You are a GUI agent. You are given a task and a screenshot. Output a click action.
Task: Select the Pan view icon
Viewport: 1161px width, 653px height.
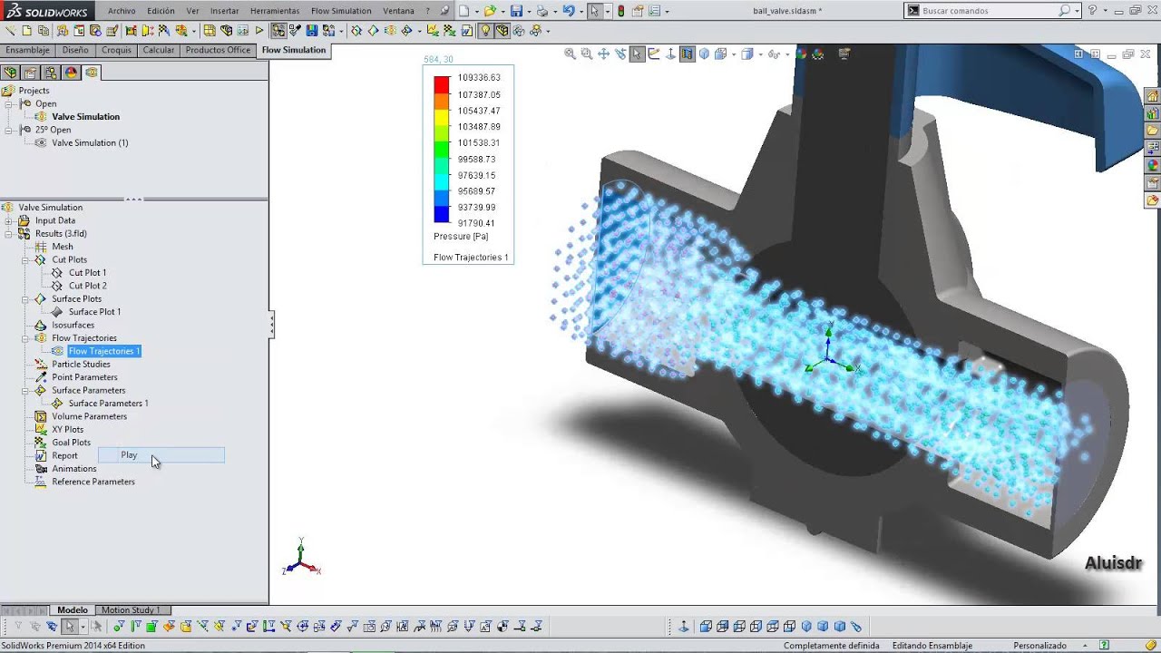coord(604,54)
